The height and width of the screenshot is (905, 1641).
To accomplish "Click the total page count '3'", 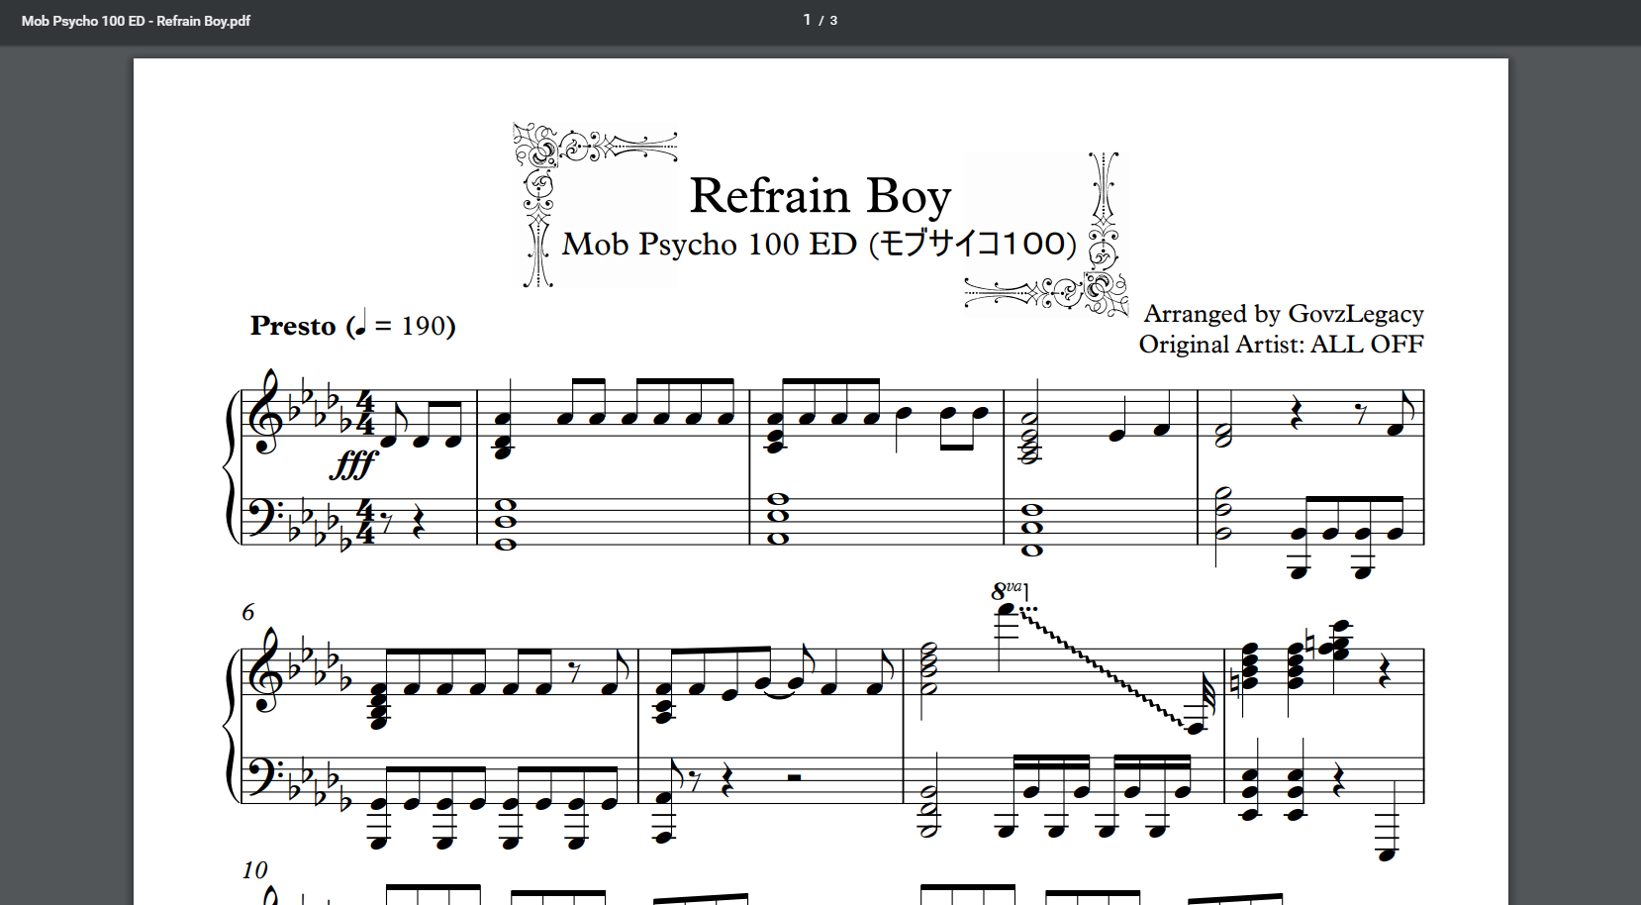I will [833, 21].
